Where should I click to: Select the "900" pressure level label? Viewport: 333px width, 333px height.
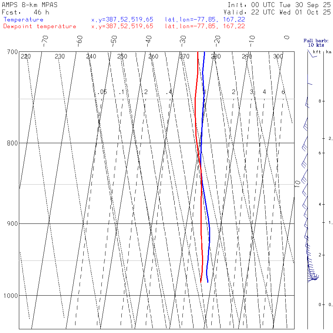click(x=12, y=224)
